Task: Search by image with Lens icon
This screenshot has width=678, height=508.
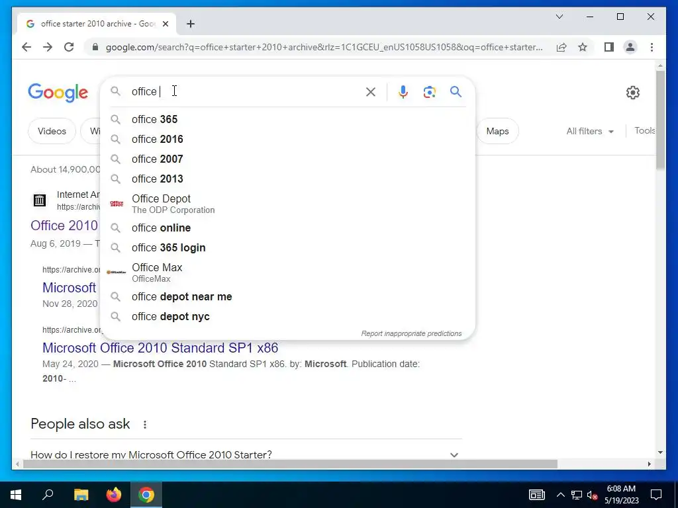Action: [429, 91]
